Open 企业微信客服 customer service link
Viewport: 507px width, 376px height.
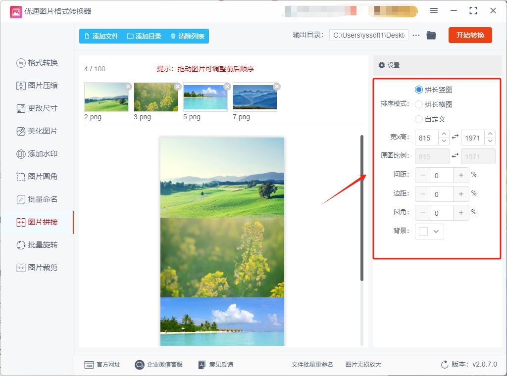(x=159, y=365)
